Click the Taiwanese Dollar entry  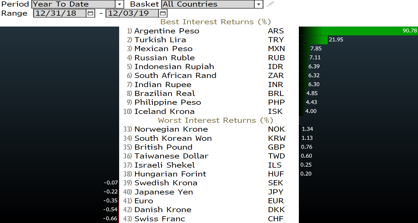[171, 156]
